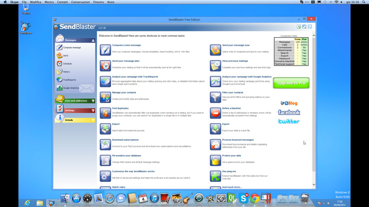Click the Find duplicates title link

[120, 108]
